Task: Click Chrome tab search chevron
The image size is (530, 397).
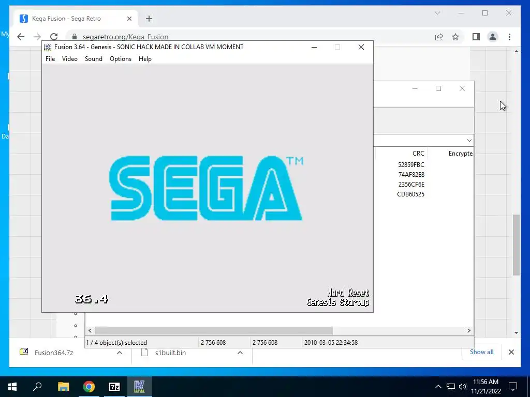Action: coord(437,13)
